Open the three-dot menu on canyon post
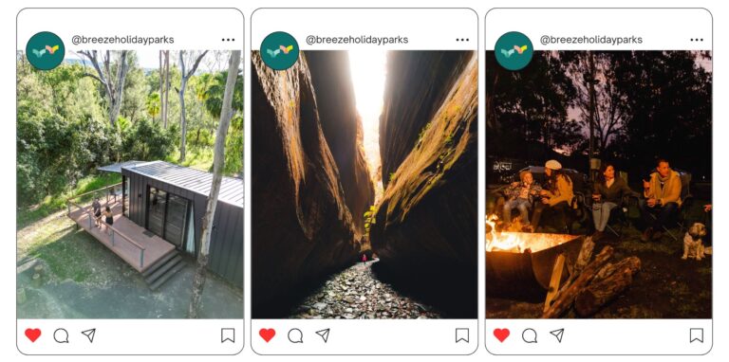The image size is (729, 362). (462, 40)
